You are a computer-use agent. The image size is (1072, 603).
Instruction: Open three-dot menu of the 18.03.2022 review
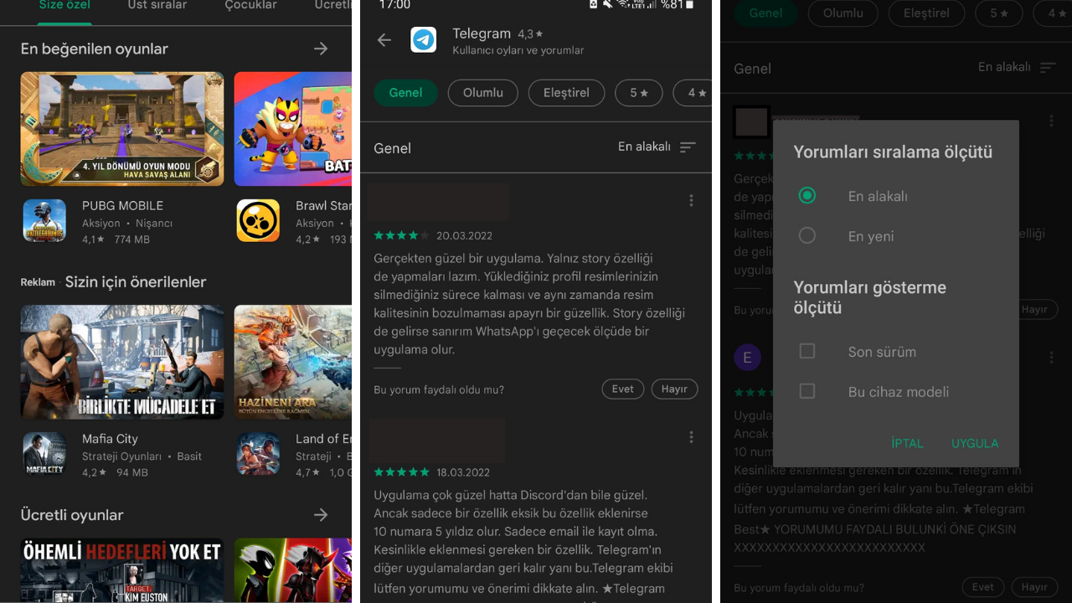[691, 437]
